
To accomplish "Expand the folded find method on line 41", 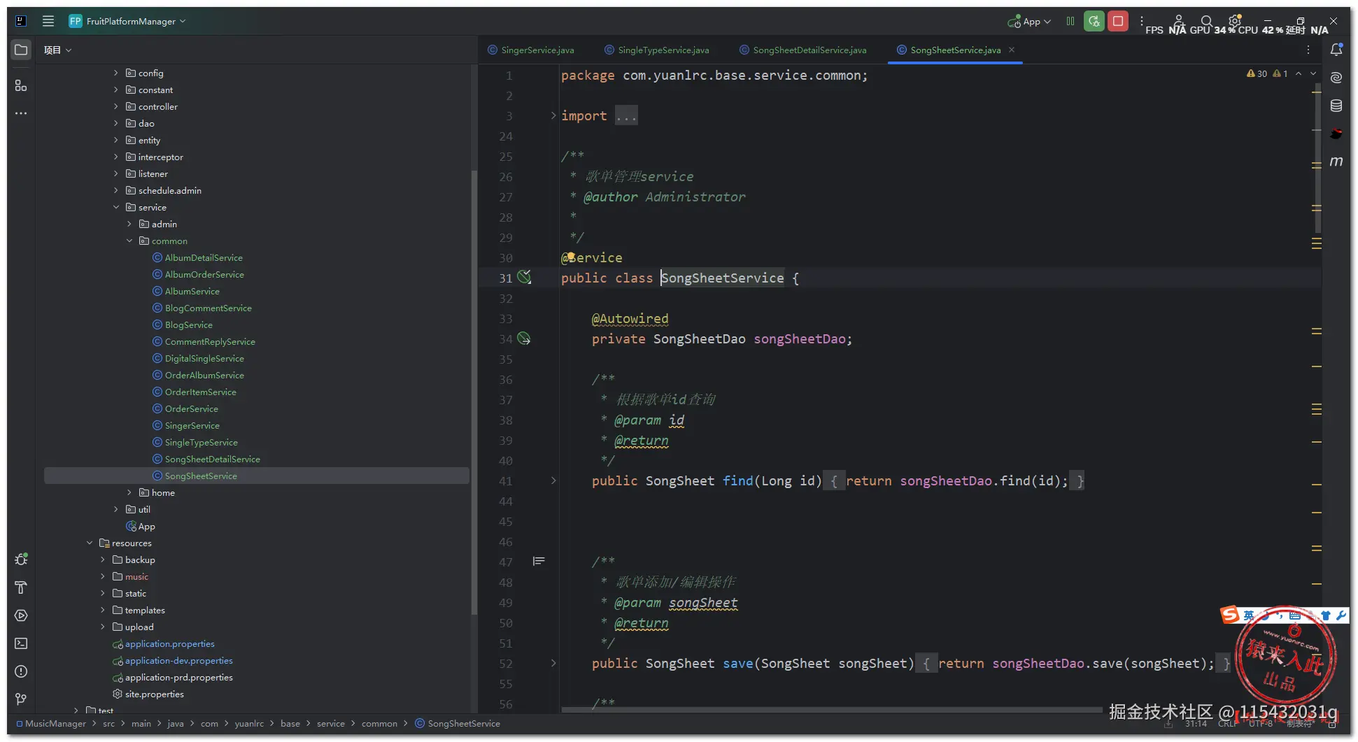I will coord(553,480).
